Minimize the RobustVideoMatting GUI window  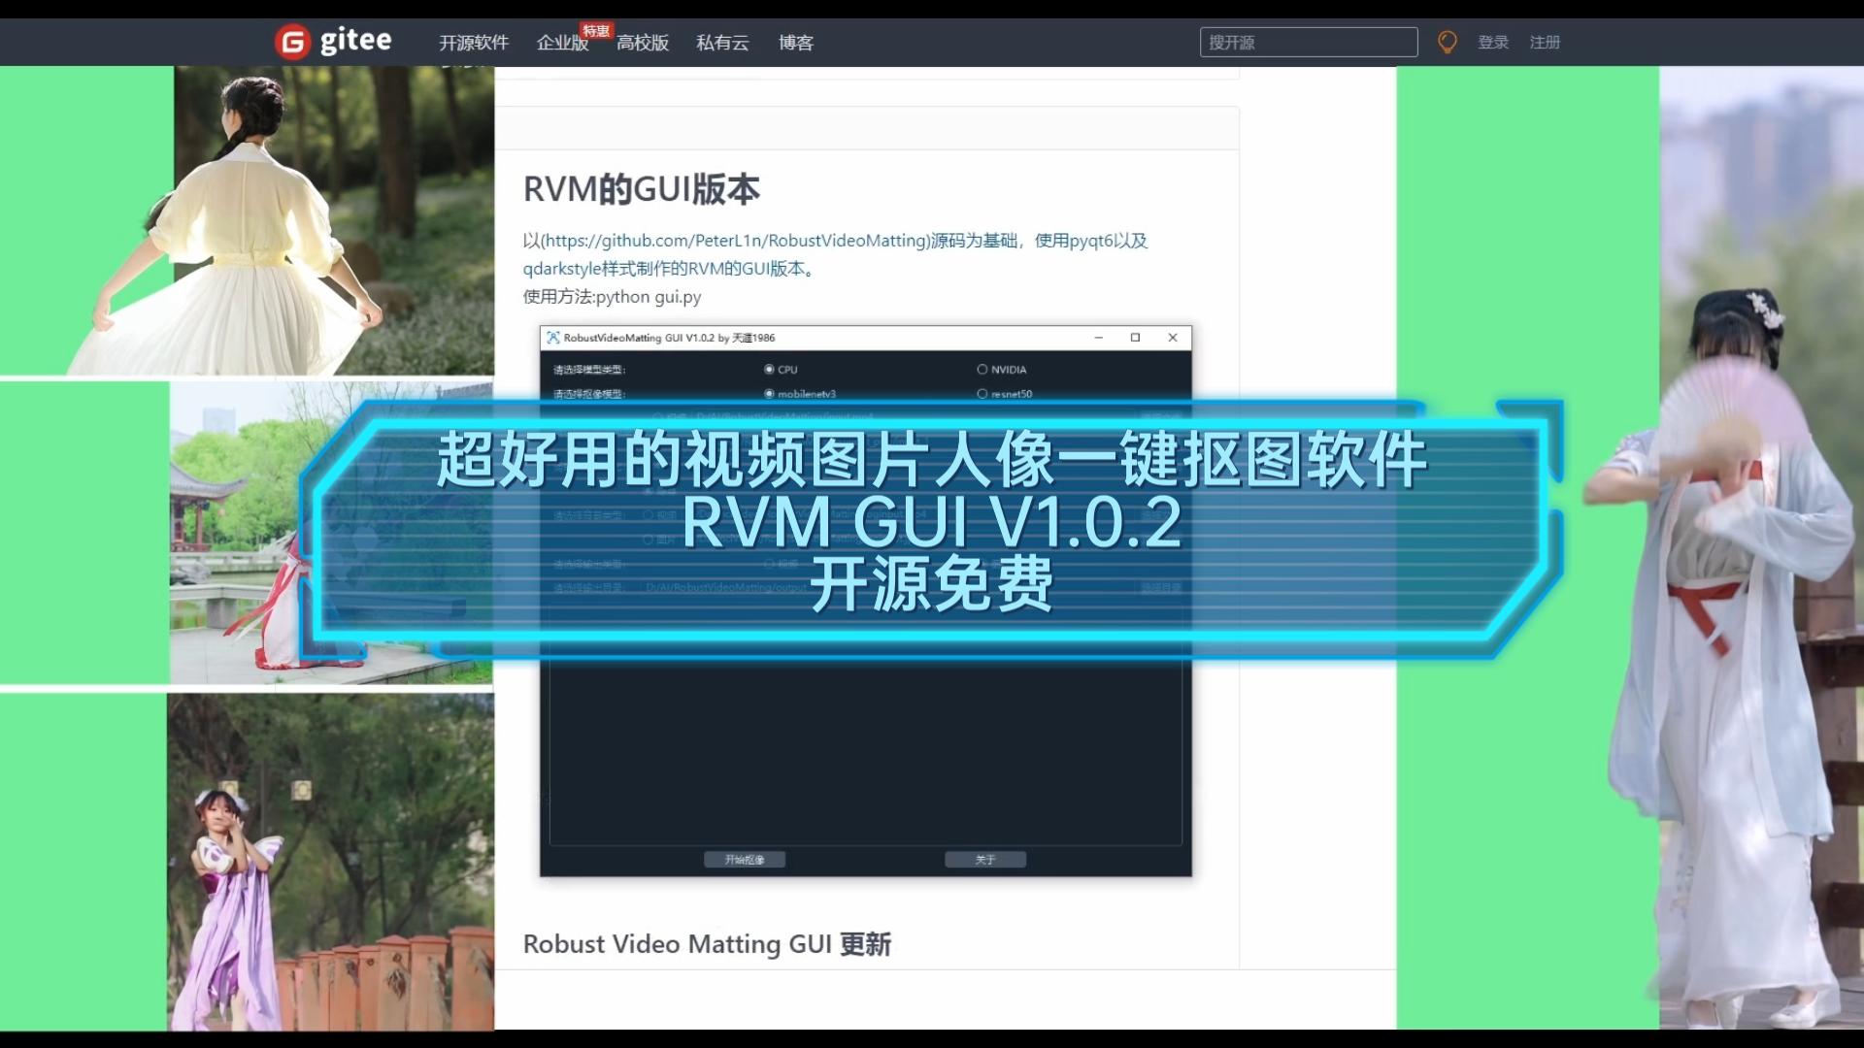1099,338
